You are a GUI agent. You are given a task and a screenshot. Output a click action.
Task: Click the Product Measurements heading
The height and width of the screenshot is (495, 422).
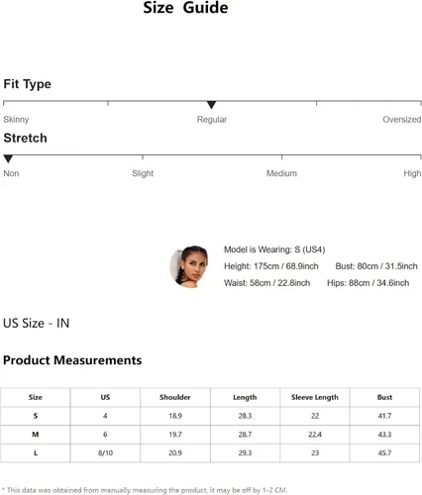pyautogui.click(x=72, y=360)
